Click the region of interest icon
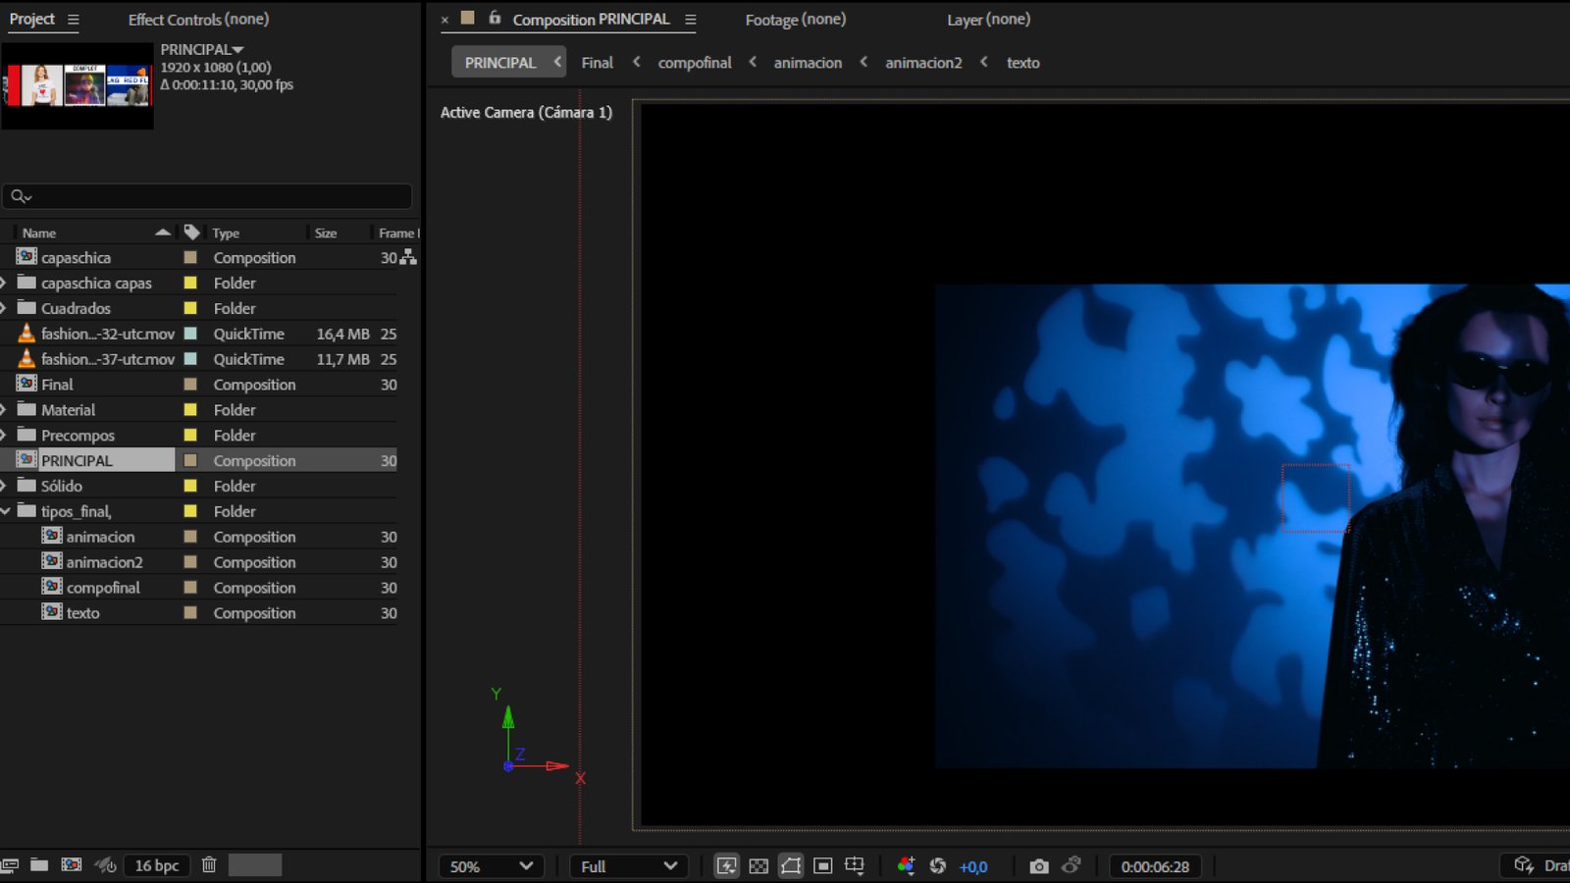The width and height of the screenshot is (1570, 883). [823, 865]
